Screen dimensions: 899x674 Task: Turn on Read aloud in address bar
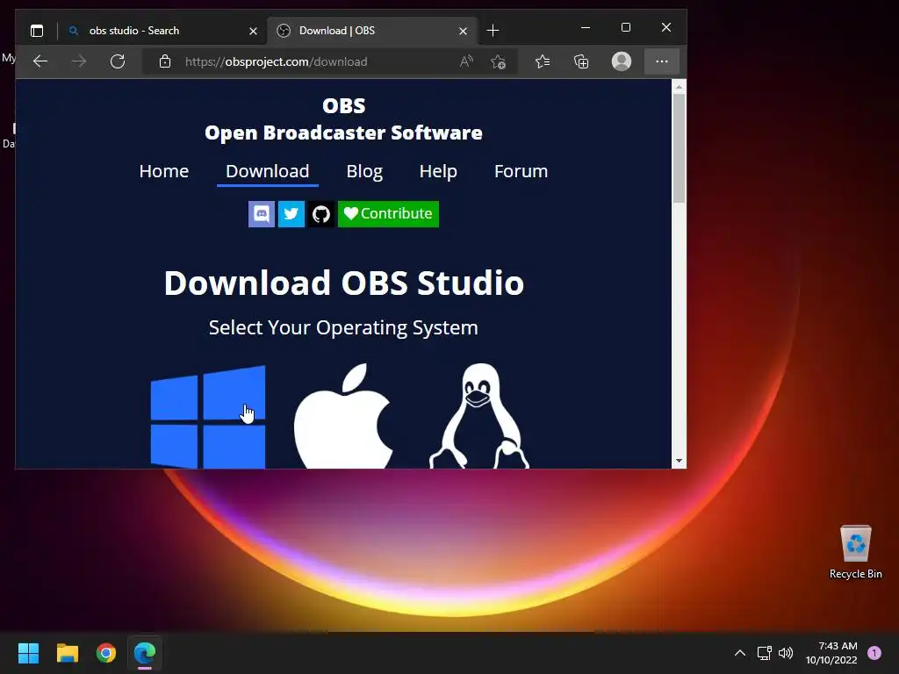pos(466,61)
